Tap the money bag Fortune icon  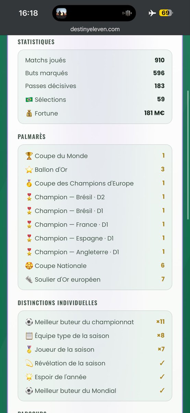29,113
